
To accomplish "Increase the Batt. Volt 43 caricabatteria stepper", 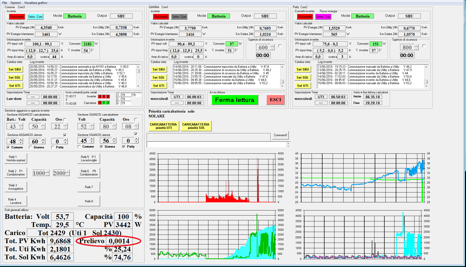I will (x=21, y=125).
